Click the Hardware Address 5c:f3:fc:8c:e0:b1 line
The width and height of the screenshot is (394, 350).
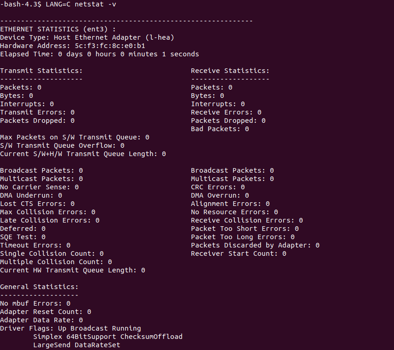click(x=72, y=46)
